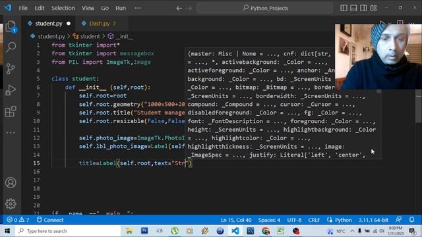This screenshot has height=237, width=422.
Task: Change encoding via UTF-8
Action: coord(294,220)
